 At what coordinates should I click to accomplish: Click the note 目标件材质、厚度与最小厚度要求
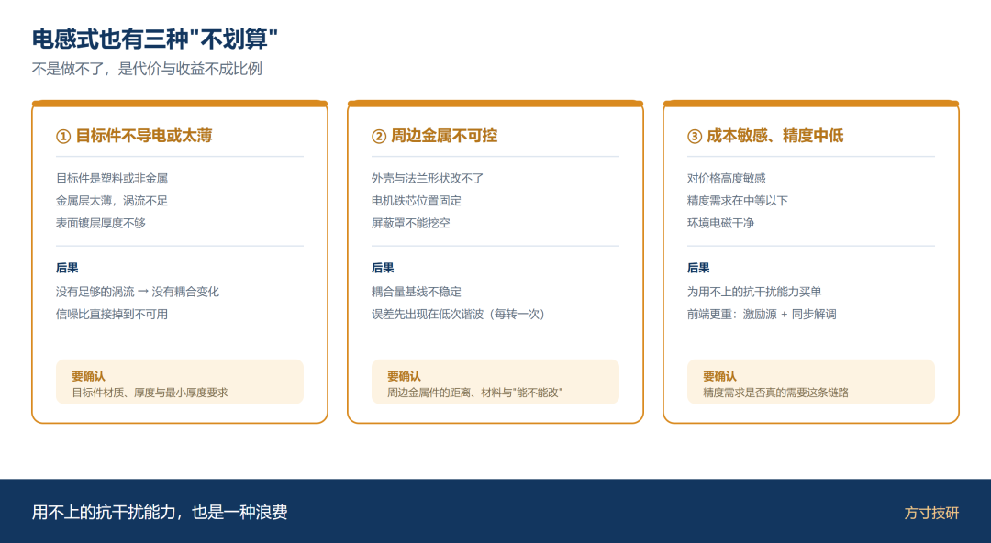point(150,393)
